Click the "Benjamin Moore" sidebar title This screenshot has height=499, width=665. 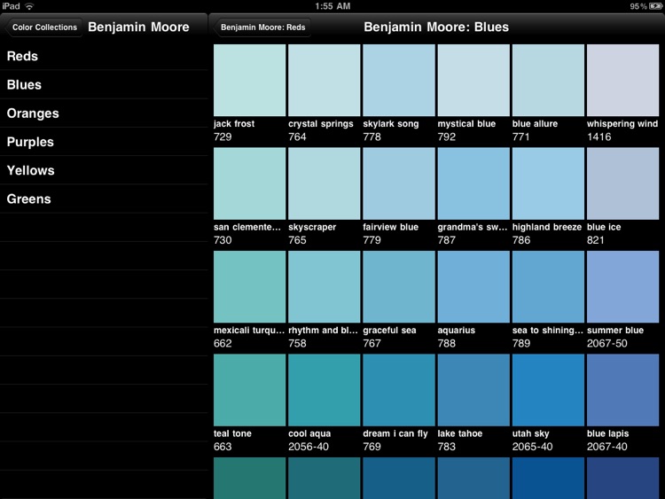pyautogui.click(x=138, y=27)
